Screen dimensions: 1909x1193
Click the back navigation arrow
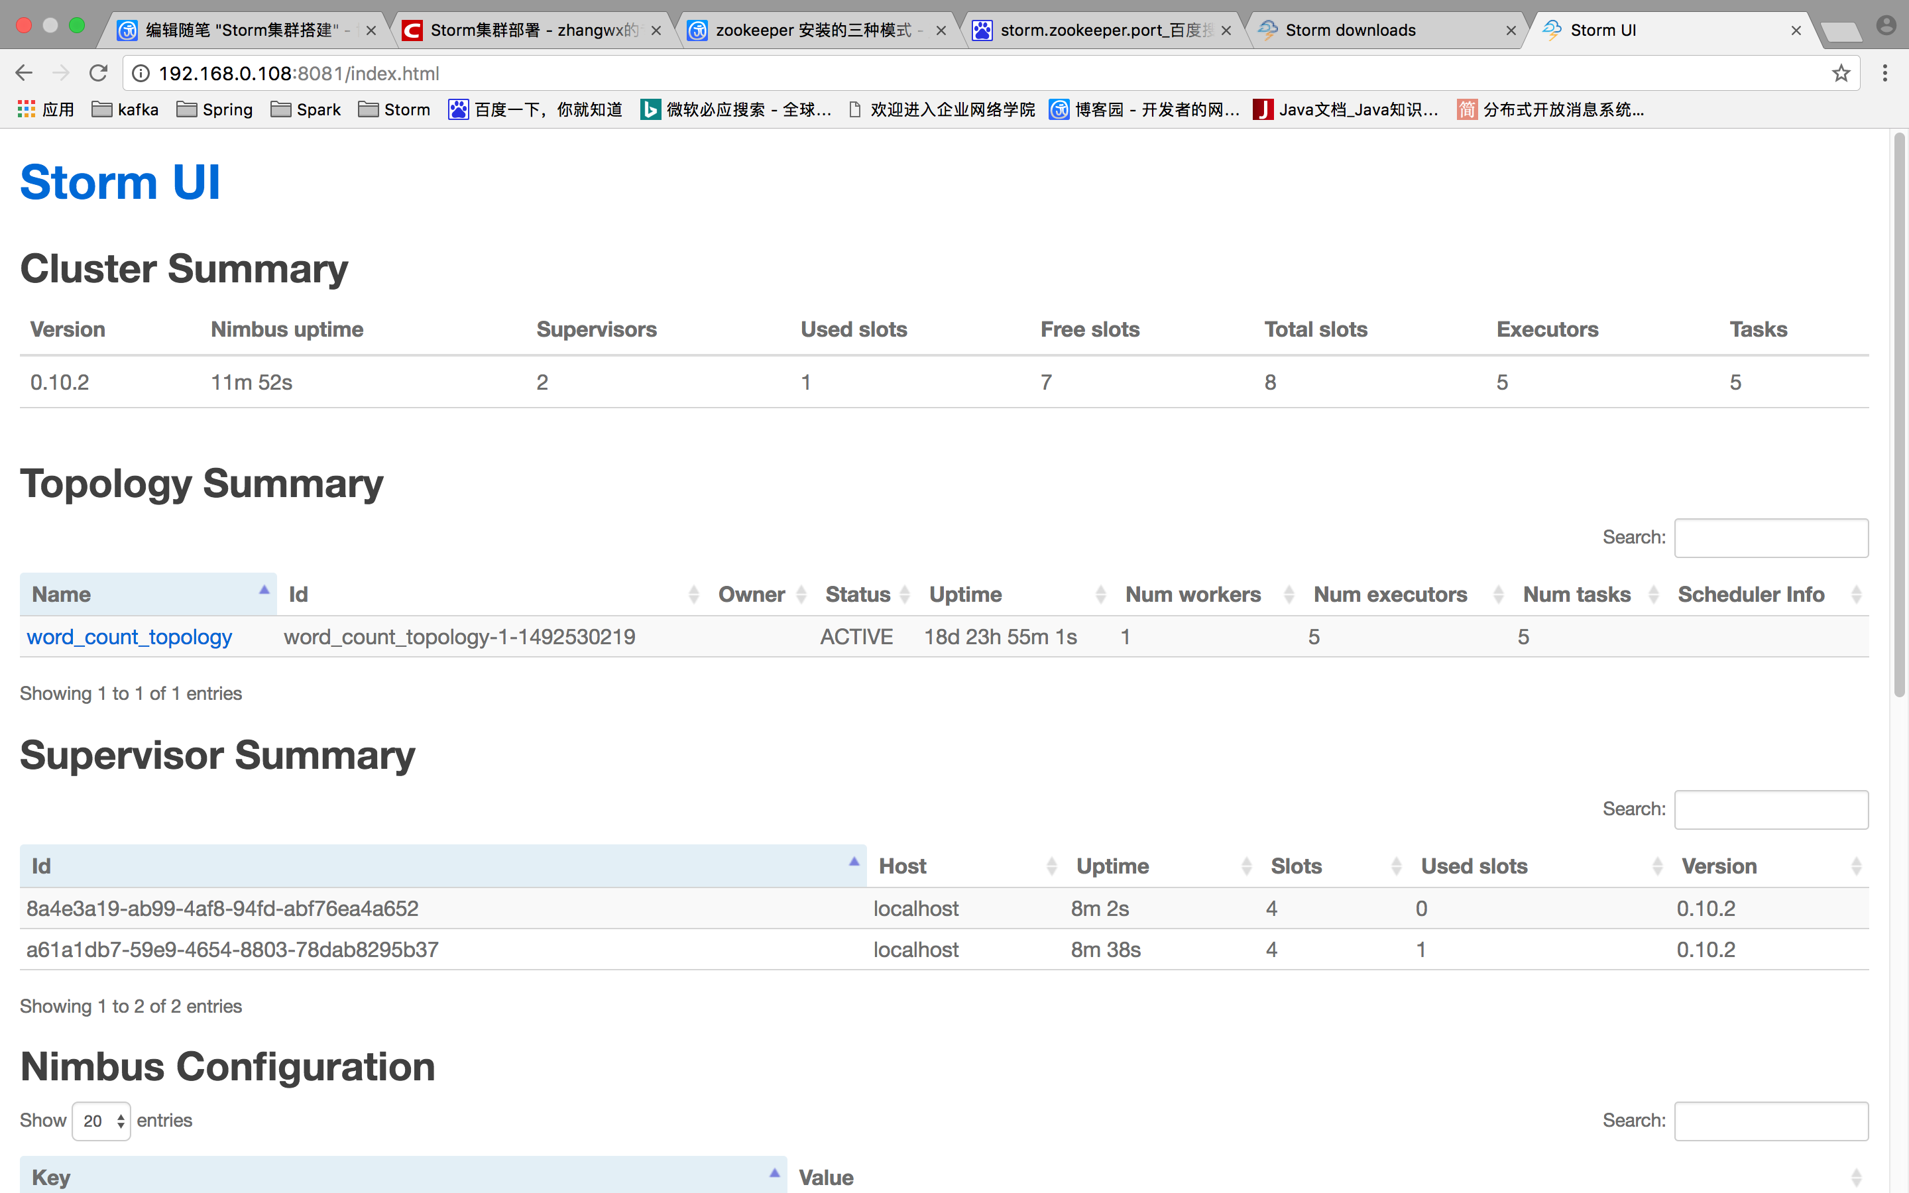coord(24,74)
